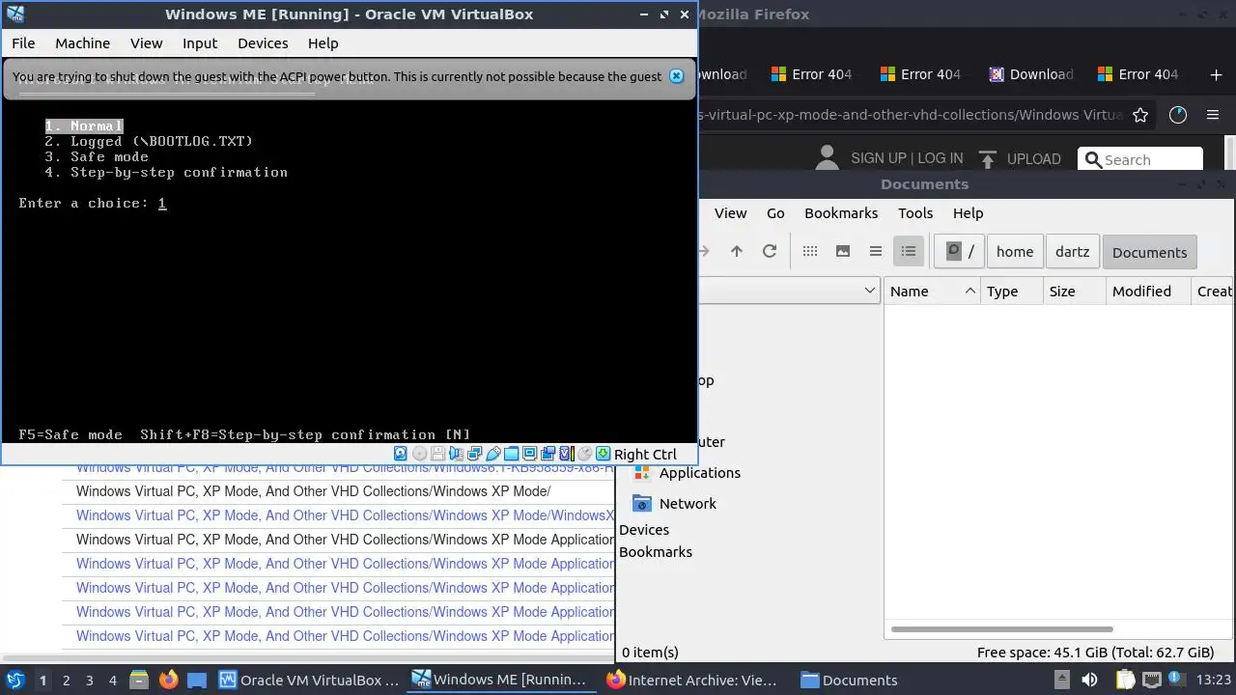
Task: Launch Firefox from taskbar quick launcher
Action: click(168, 680)
